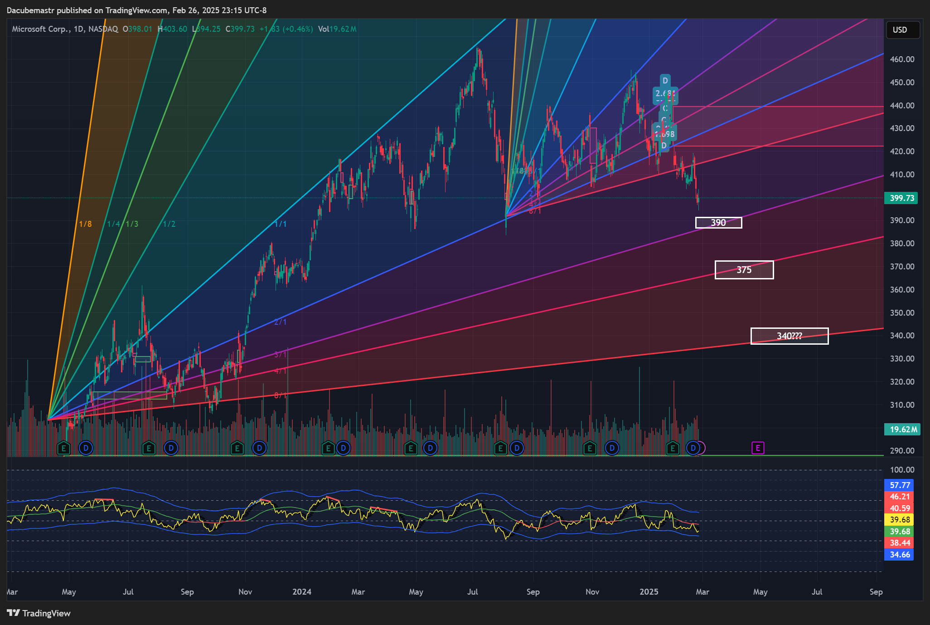Click the yellow 39.68 indicator value tag

(x=900, y=520)
